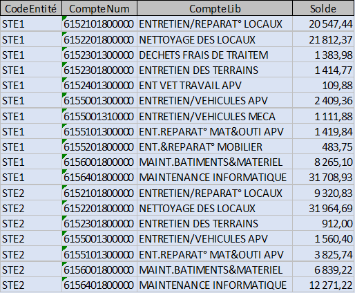This screenshot has height=293, width=355.
Task: Select the Solde cell 912,00
Action: point(323,223)
